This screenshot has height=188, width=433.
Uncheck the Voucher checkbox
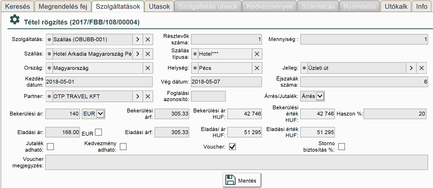pos(232,147)
